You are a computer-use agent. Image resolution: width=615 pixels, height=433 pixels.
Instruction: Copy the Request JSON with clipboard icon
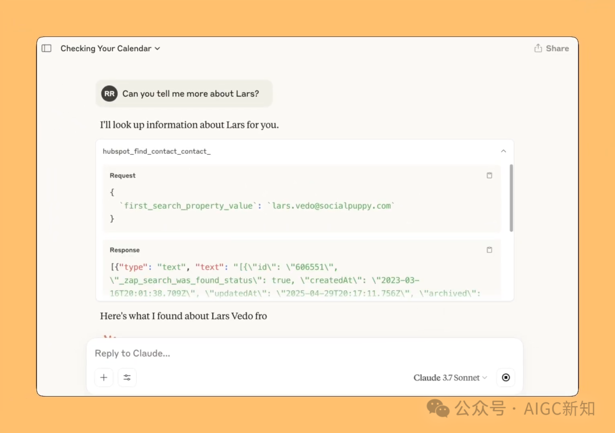click(489, 176)
